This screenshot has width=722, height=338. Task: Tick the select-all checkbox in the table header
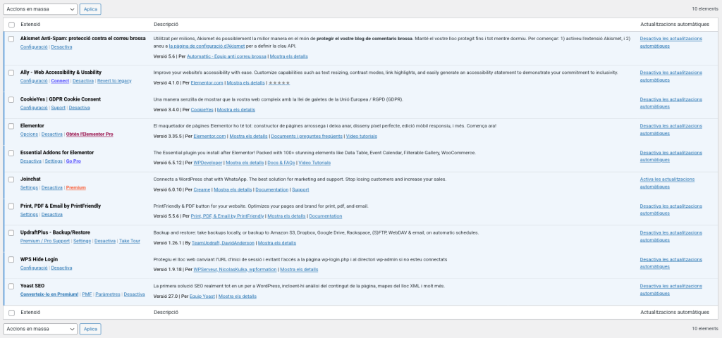click(x=11, y=24)
